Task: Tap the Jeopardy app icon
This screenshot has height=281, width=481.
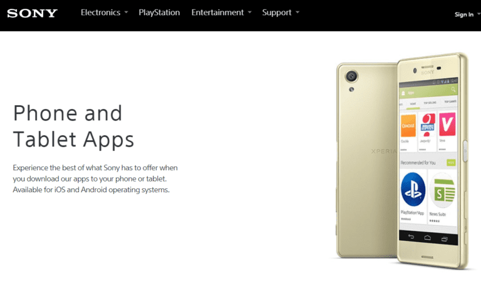Action: (x=427, y=125)
